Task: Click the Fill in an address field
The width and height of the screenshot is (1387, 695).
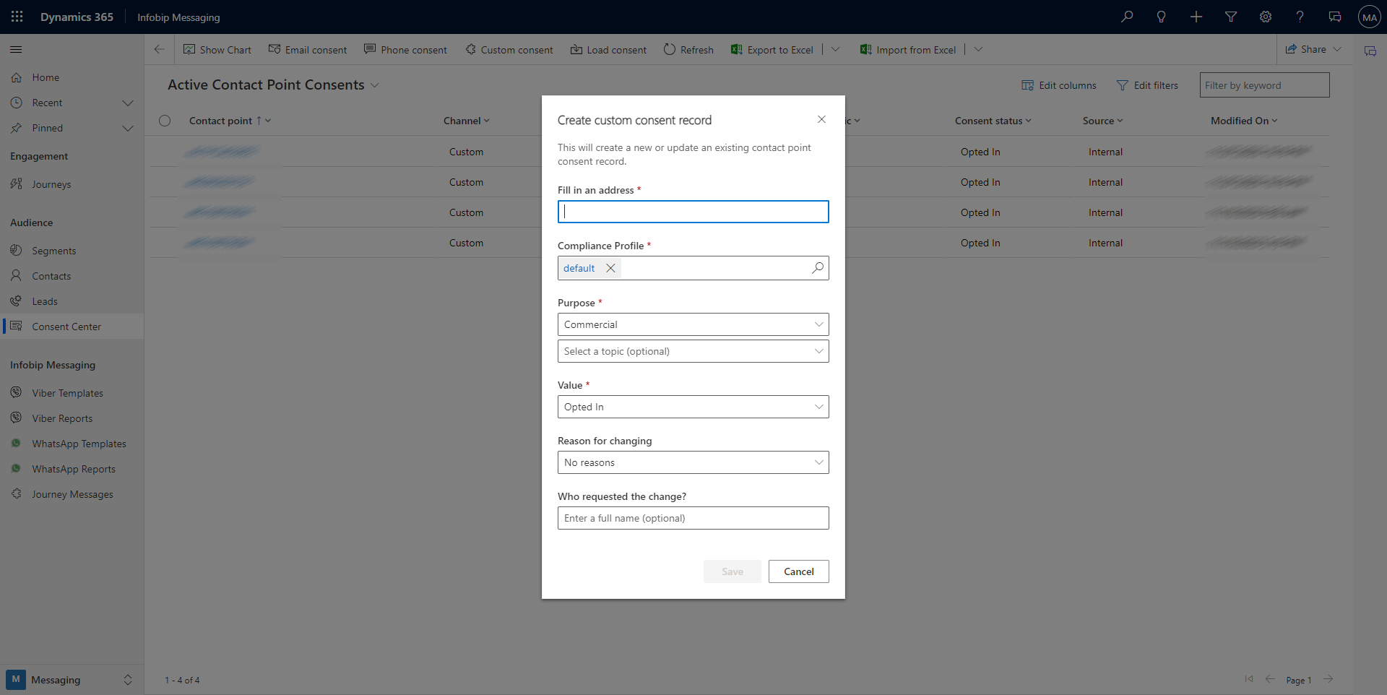Action: [x=693, y=212]
